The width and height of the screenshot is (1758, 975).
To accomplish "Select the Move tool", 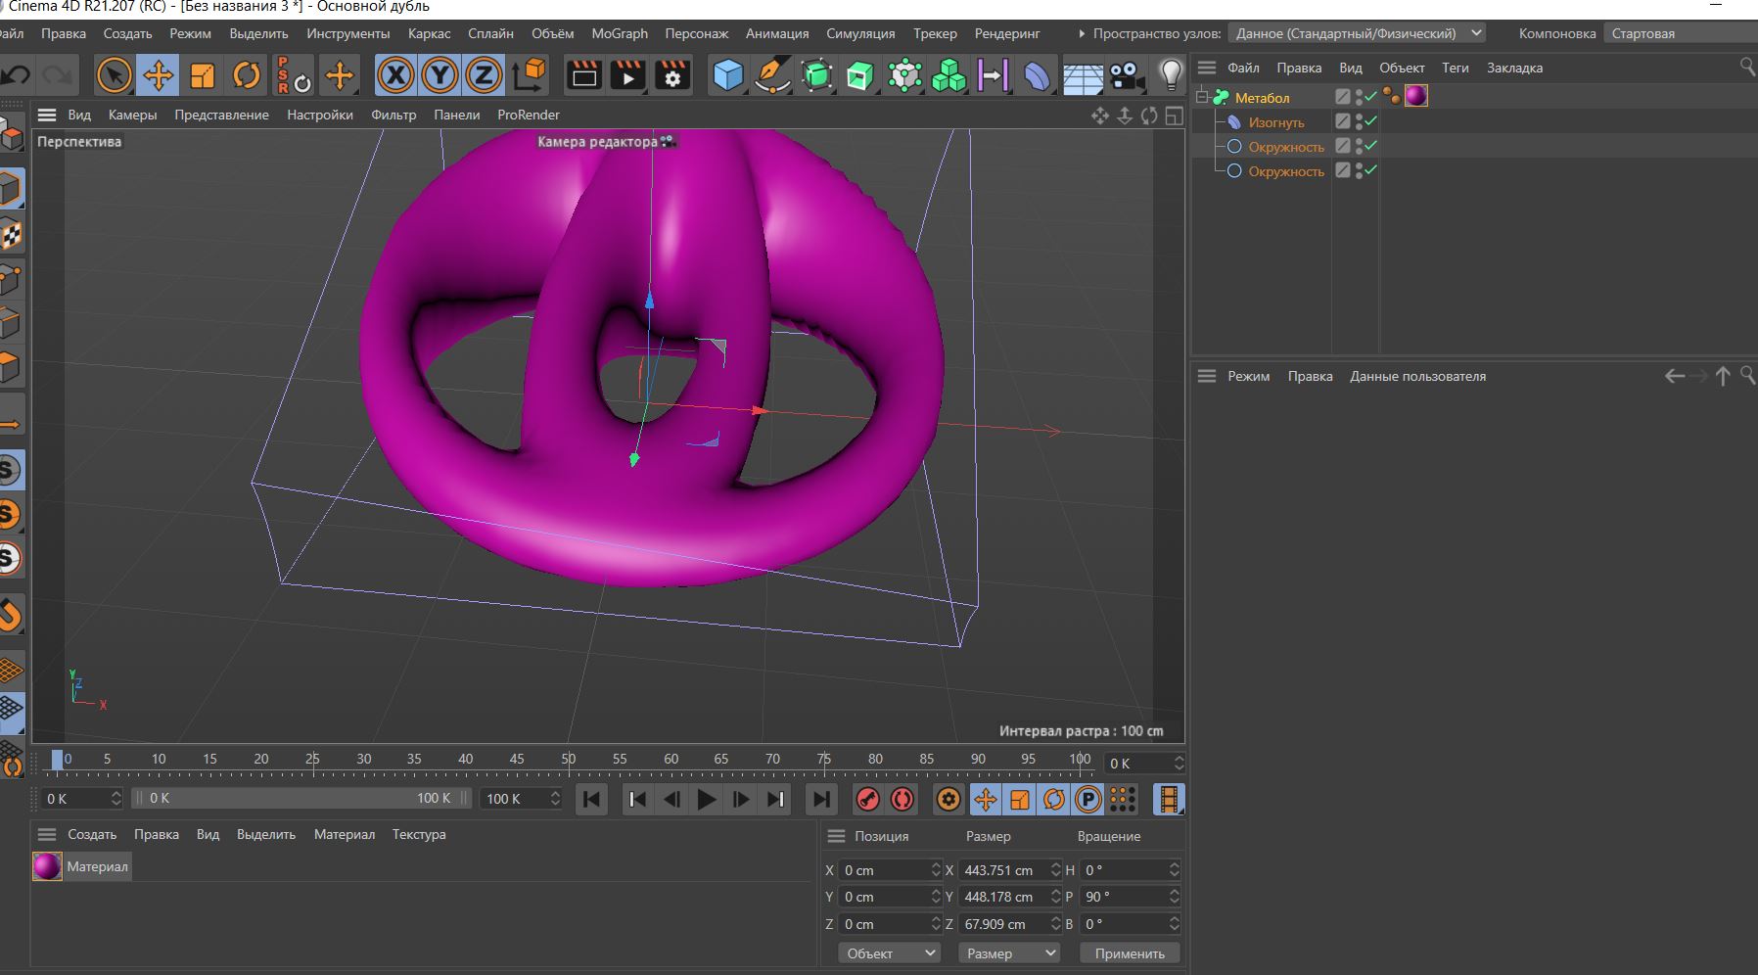I will coord(159,75).
